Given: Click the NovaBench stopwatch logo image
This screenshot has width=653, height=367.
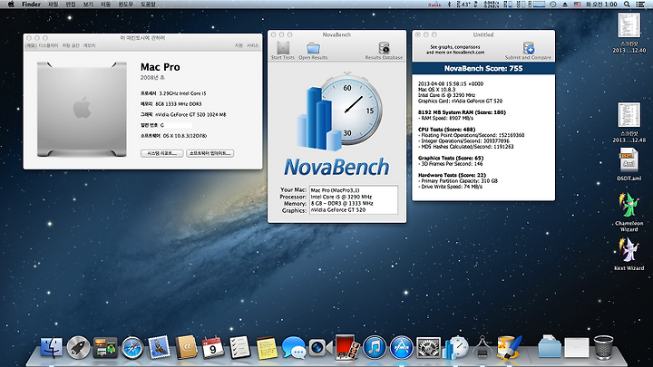Looking at the screenshot, I should tap(338, 111).
